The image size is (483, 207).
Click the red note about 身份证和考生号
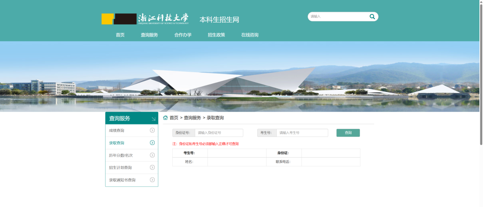205,144
